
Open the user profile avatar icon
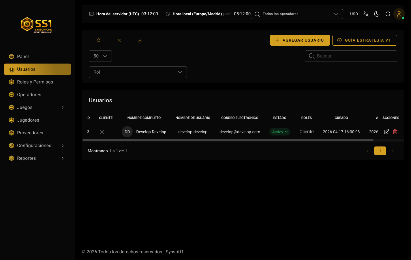pyautogui.click(x=399, y=14)
